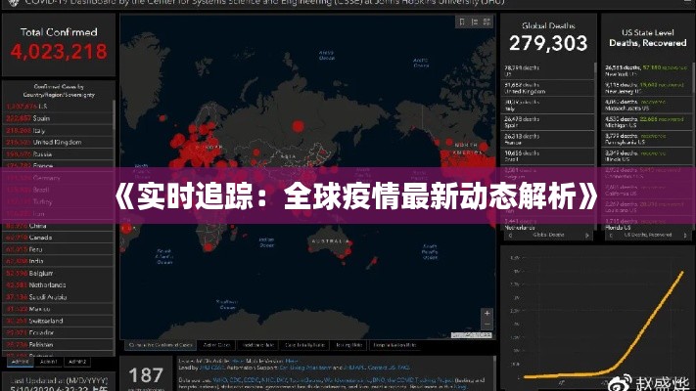Select the Admin2 tab

77,362
